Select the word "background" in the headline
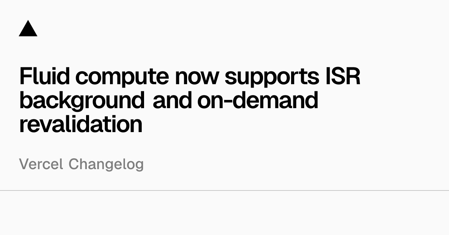 pos(82,101)
